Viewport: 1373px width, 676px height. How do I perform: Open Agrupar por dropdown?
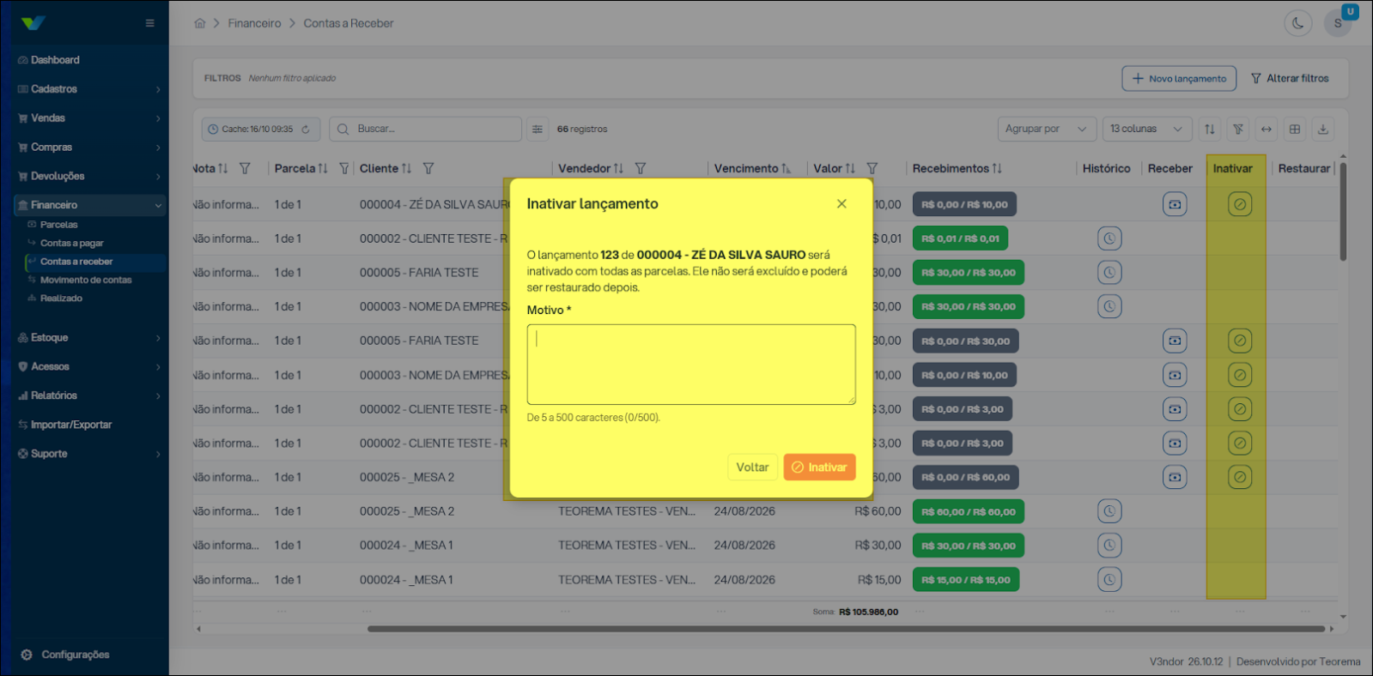click(x=1047, y=130)
